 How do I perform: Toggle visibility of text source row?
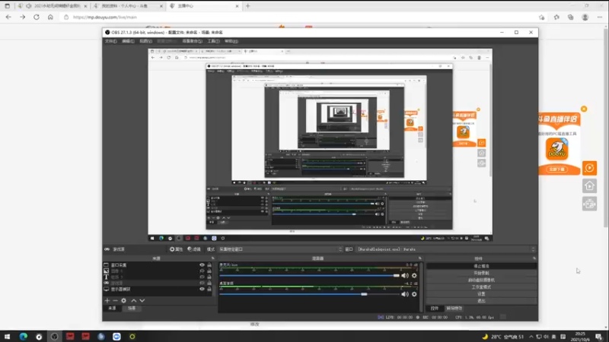(202, 277)
